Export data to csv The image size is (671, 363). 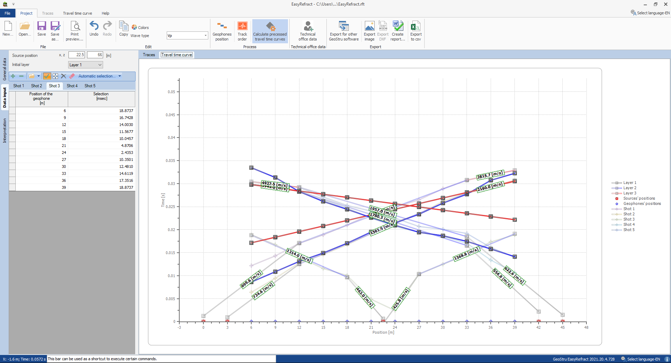pos(416,31)
